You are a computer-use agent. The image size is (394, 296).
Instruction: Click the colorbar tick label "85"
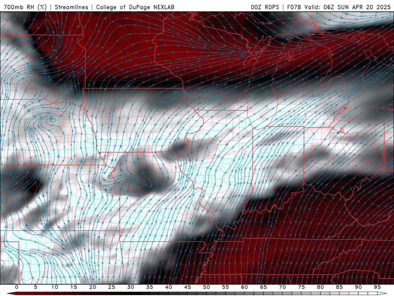[x=339, y=287]
